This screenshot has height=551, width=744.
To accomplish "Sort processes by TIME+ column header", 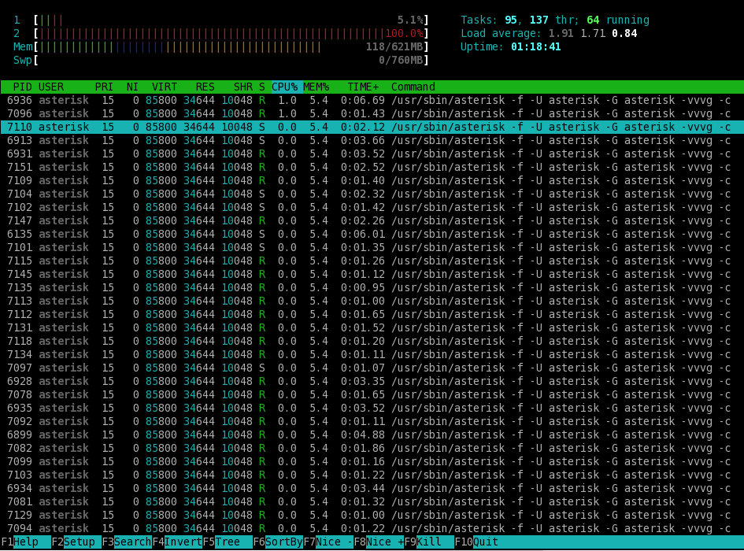I will coord(363,87).
